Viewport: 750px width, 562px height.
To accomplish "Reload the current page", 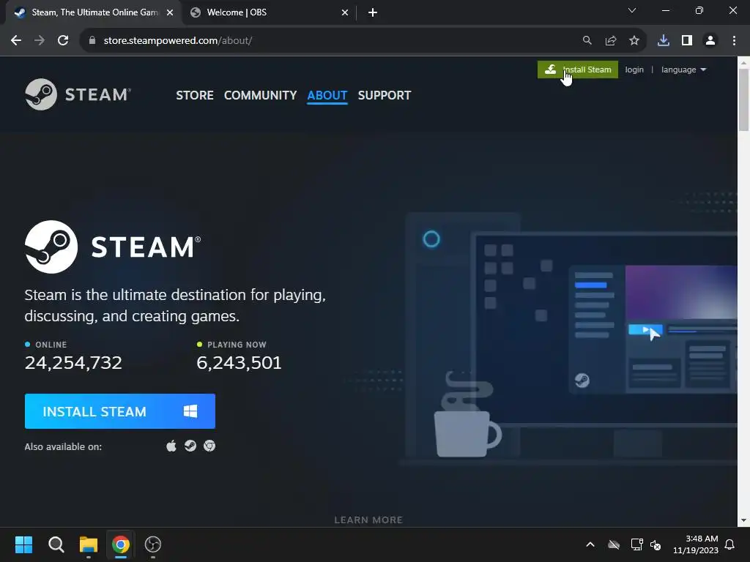I will [63, 41].
